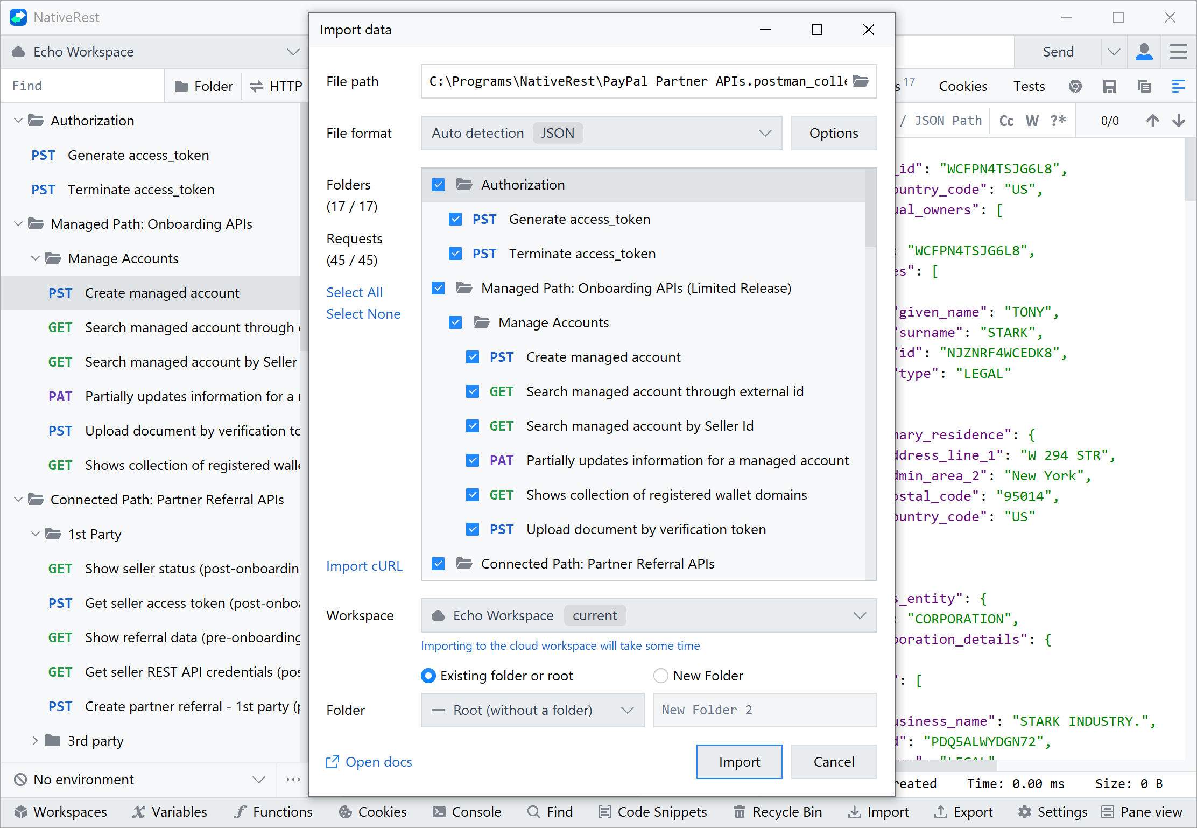The height and width of the screenshot is (828, 1197).
Task: Open response in browser via Chrome icon
Action: click(1075, 86)
